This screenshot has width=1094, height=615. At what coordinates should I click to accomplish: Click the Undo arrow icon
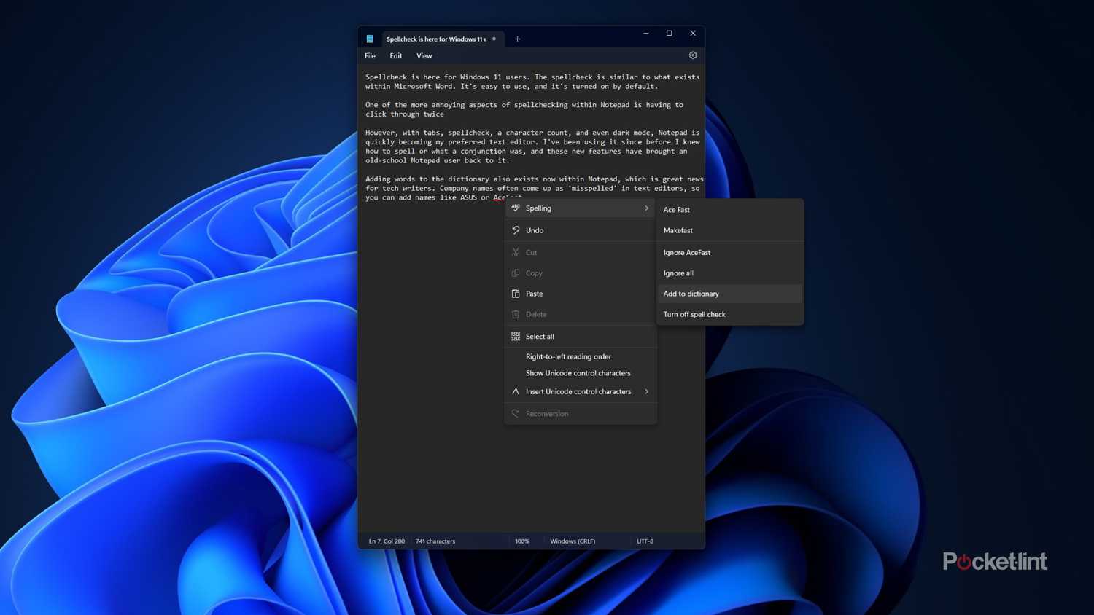516,230
